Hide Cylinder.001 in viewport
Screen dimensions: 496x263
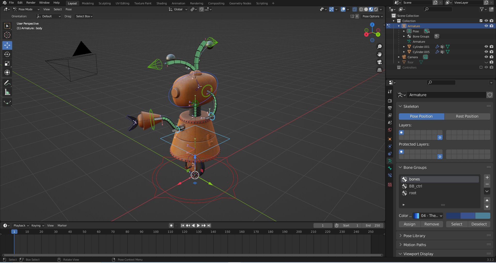[486, 47]
